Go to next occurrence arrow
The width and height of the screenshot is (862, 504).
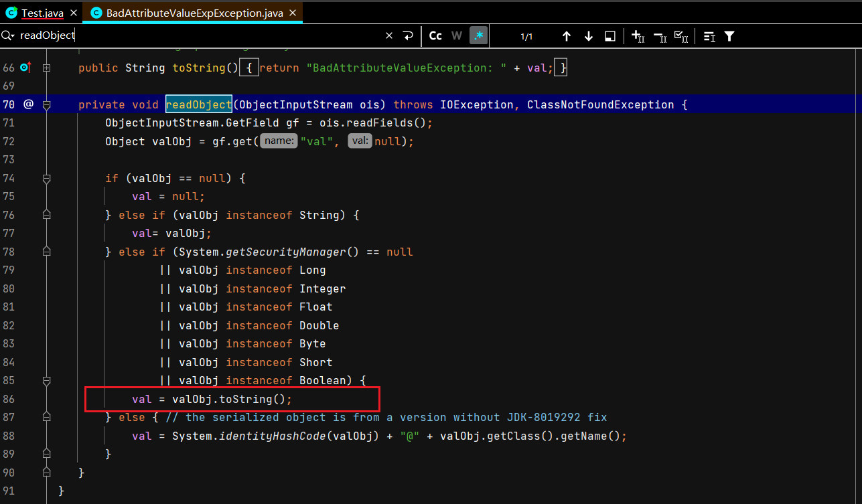pos(589,36)
